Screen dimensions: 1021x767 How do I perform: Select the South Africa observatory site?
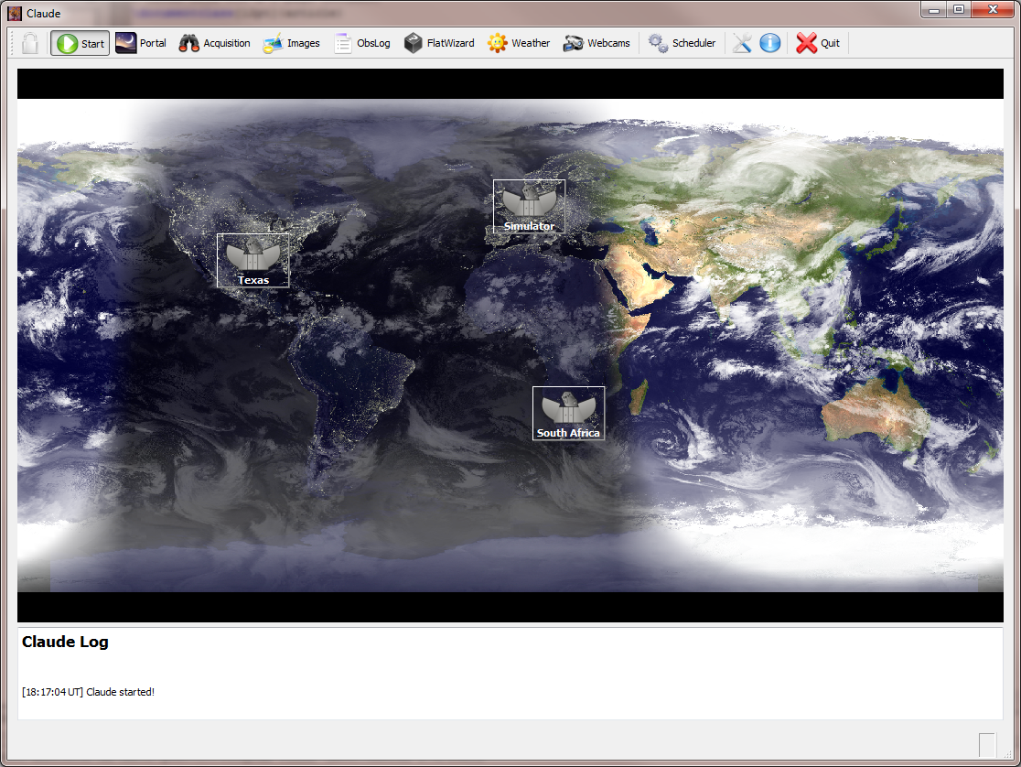pos(568,413)
